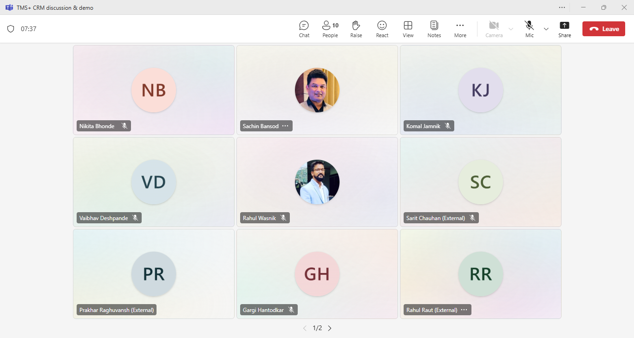Open Sachin Bansod's more options menu

click(x=285, y=126)
